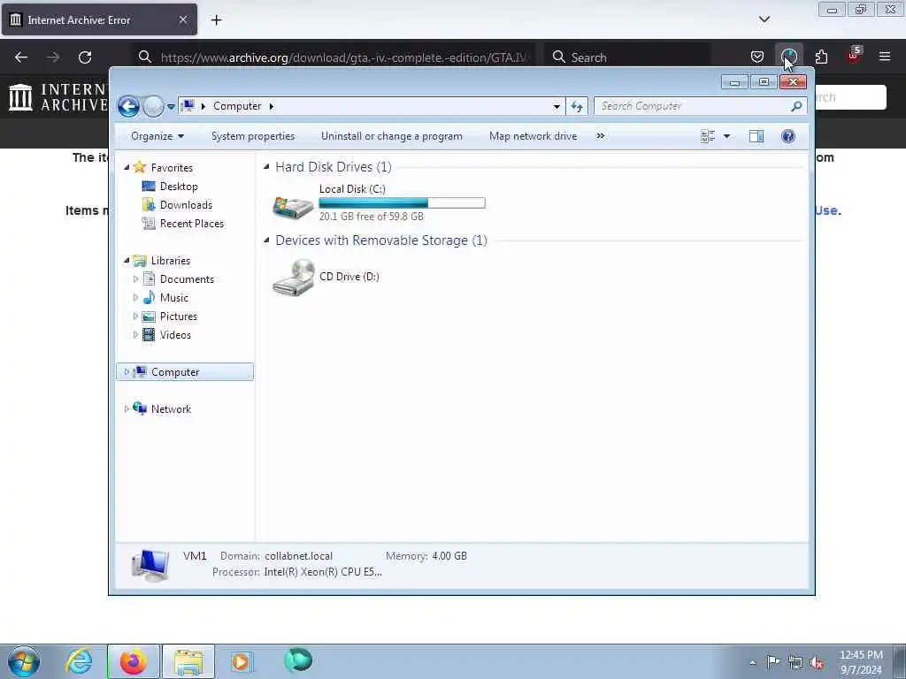Launch Internet Explorer from taskbar
The height and width of the screenshot is (679, 906).
[79, 661]
